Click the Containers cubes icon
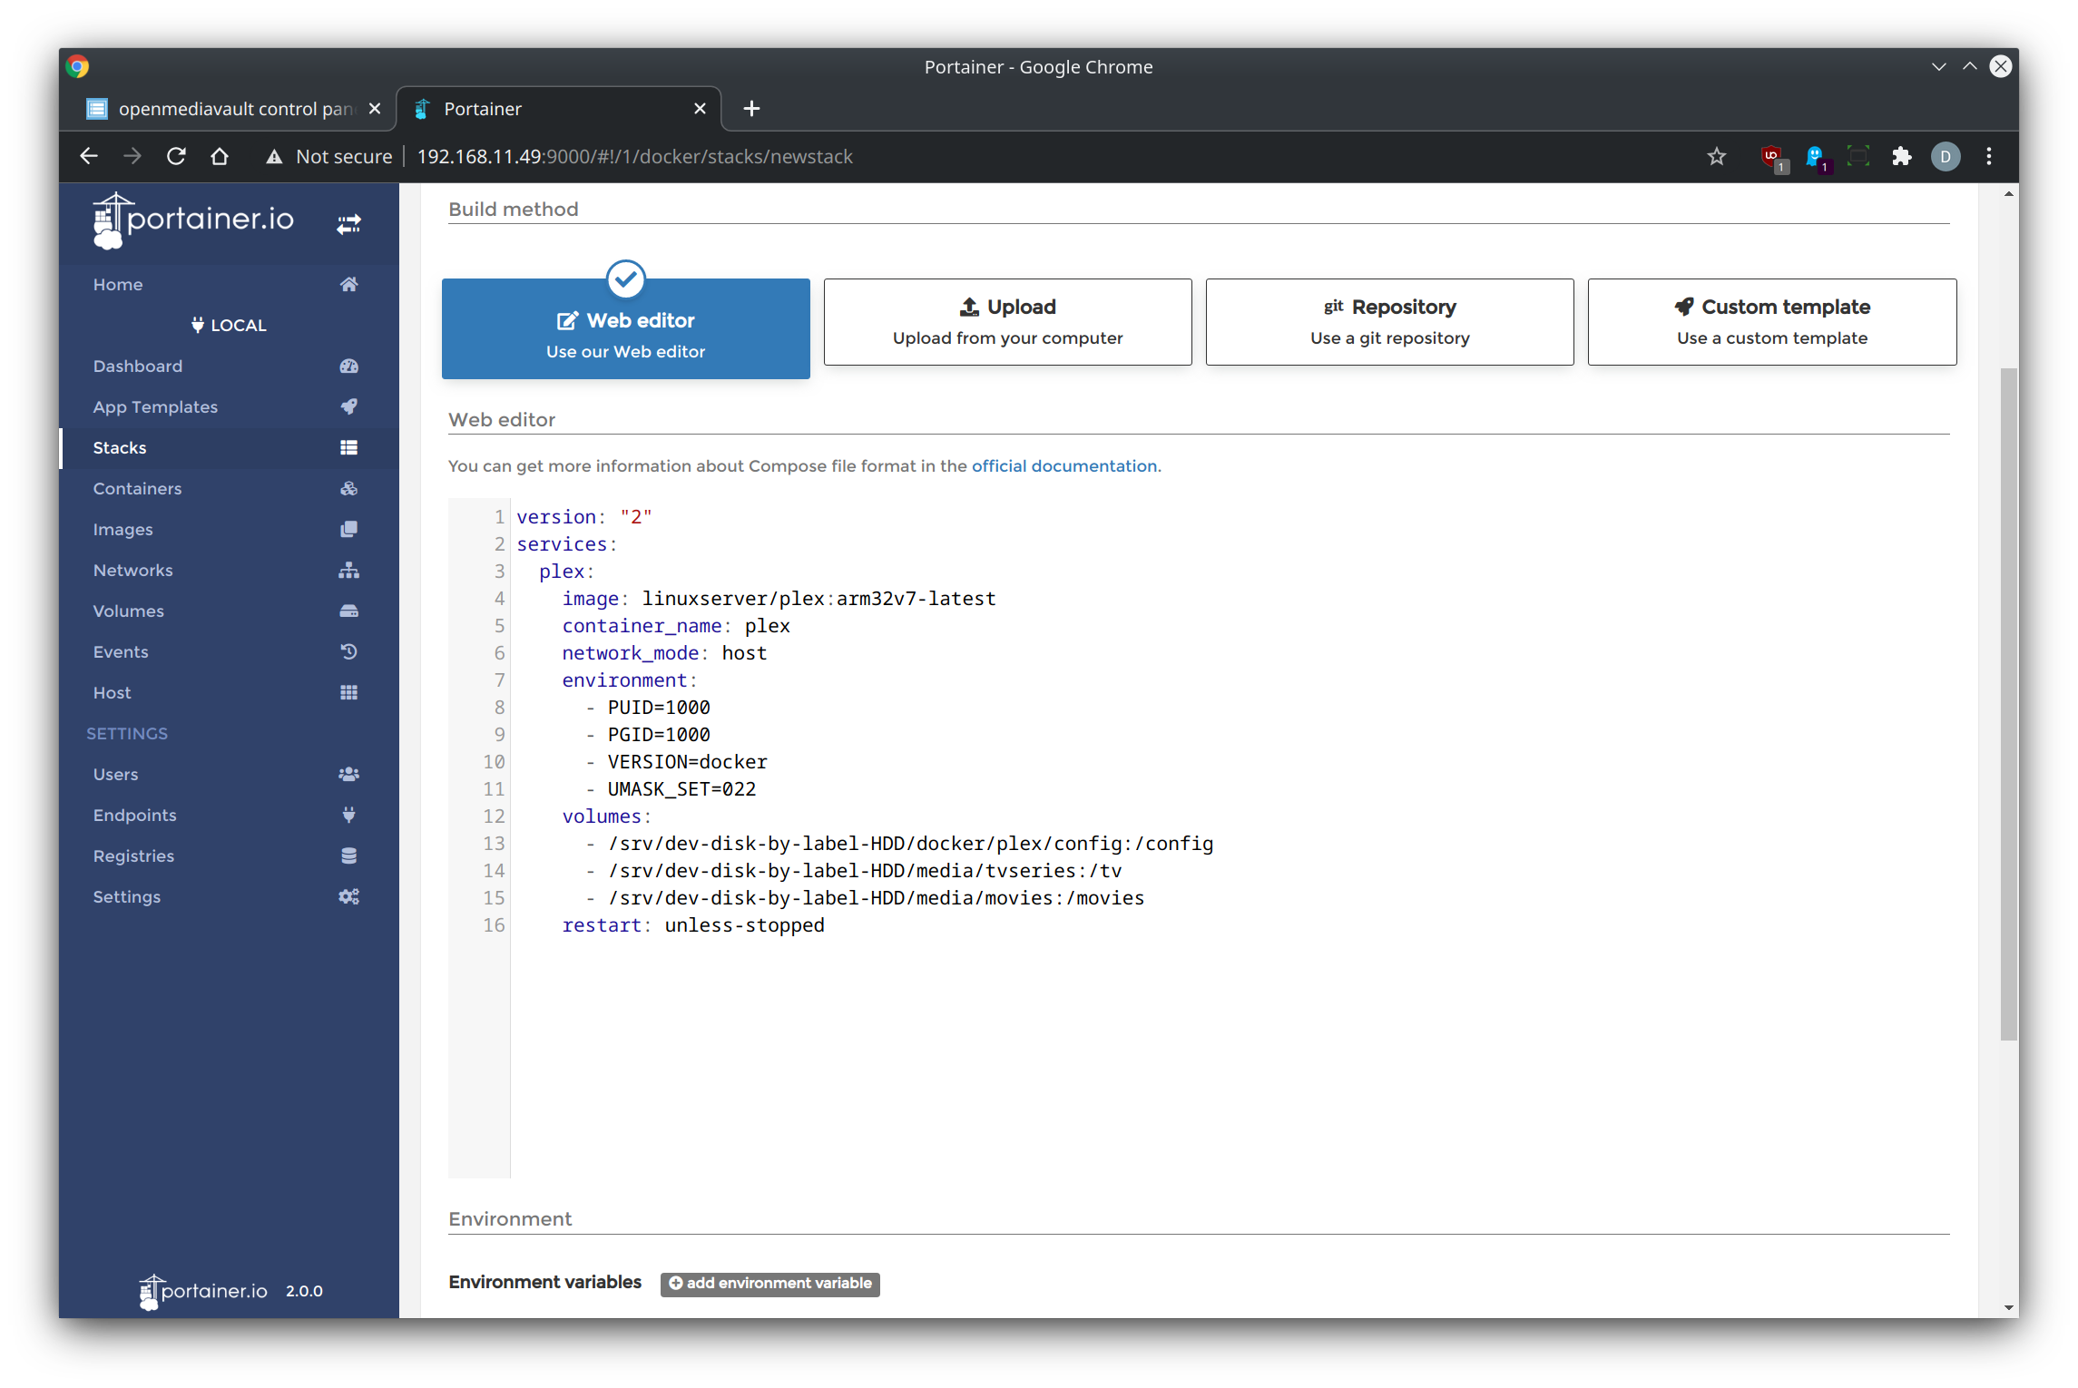The width and height of the screenshot is (2078, 1388). click(x=348, y=488)
